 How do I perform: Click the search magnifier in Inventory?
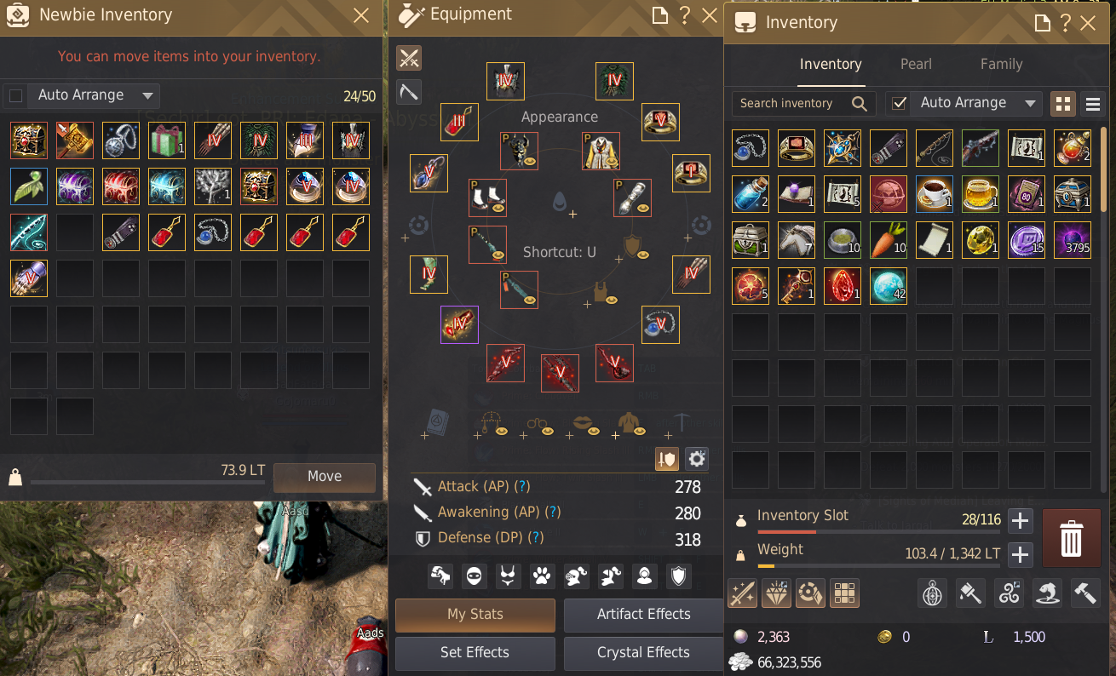point(860,104)
